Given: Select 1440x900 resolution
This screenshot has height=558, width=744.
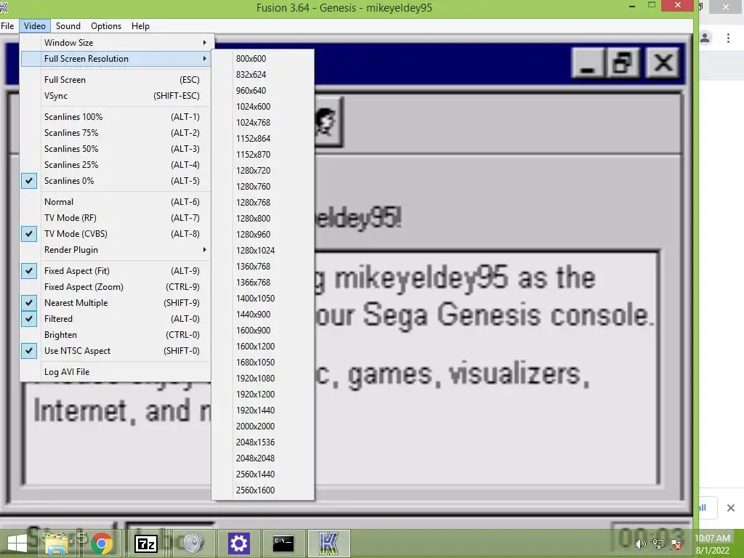Looking at the screenshot, I should click(x=263, y=315).
